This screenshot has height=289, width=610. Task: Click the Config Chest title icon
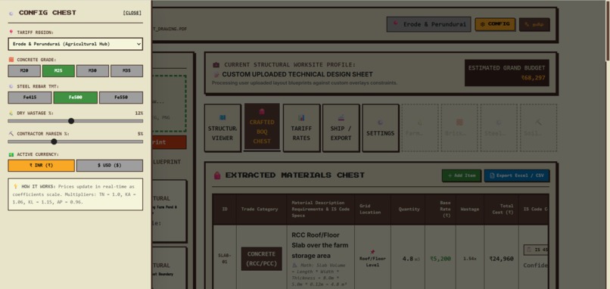coord(11,13)
